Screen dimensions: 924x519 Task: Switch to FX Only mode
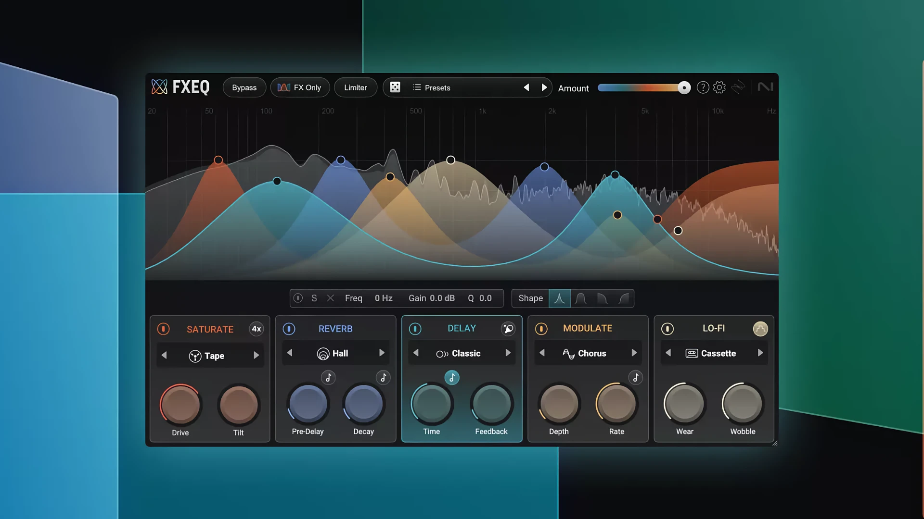(300, 87)
